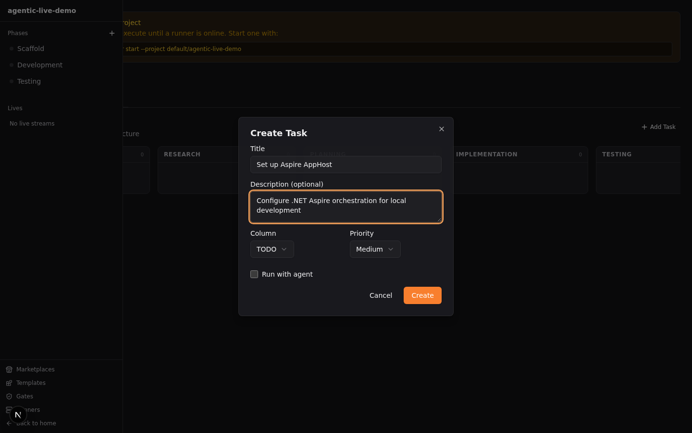Image resolution: width=692 pixels, height=433 pixels.
Task: Close the Create Task dialog with X
Action: [x=442, y=129]
